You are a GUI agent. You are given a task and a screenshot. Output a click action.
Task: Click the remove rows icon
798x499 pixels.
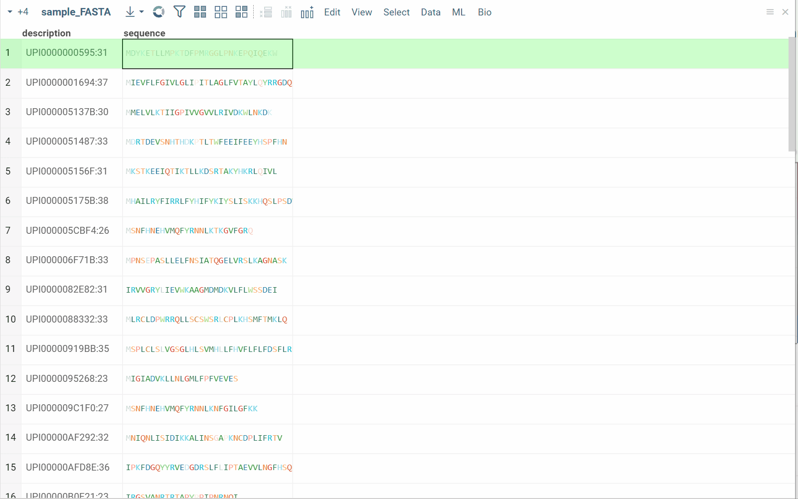[266, 12]
